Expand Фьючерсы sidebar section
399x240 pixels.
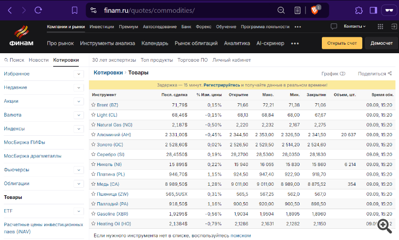[x=79, y=170]
